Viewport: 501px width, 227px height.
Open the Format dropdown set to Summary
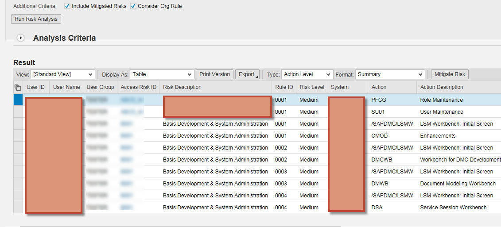pyautogui.click(x=390, y=74)
